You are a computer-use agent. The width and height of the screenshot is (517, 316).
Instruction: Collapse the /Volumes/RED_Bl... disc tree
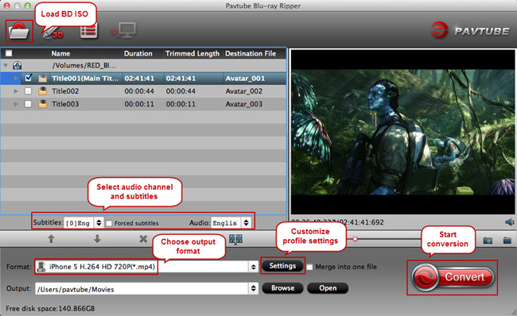(x=6, y=66)
